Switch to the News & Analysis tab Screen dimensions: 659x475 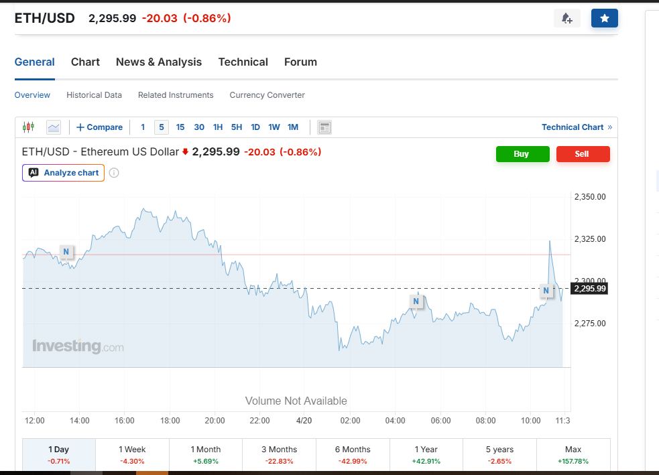point(159,62)
